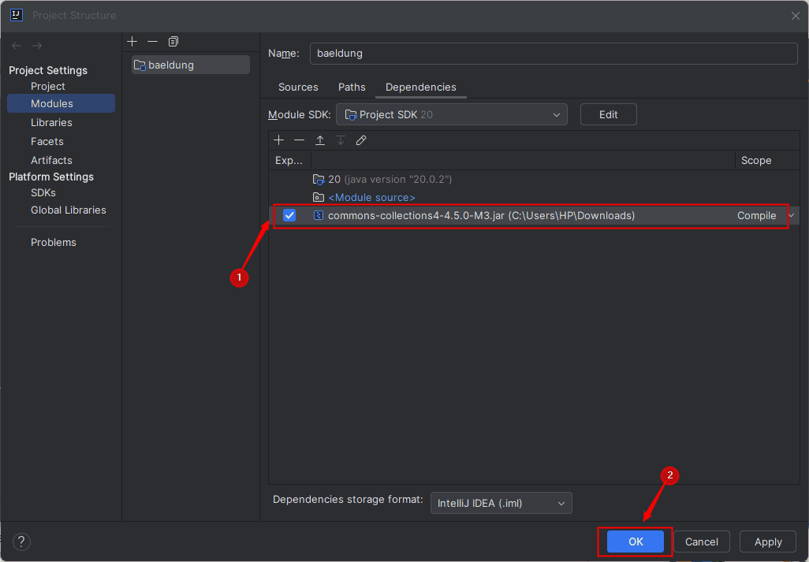Open Global Libraries settings

(68, 210)
